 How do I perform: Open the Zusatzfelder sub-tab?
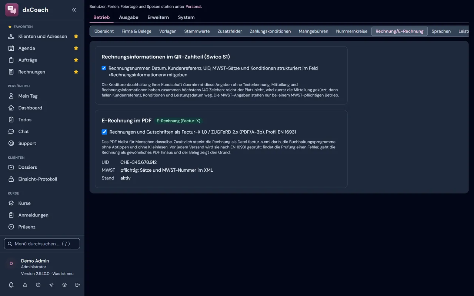230,31
